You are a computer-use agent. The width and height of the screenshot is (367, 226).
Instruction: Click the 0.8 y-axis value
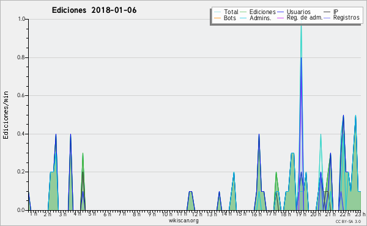coord(21,57)
